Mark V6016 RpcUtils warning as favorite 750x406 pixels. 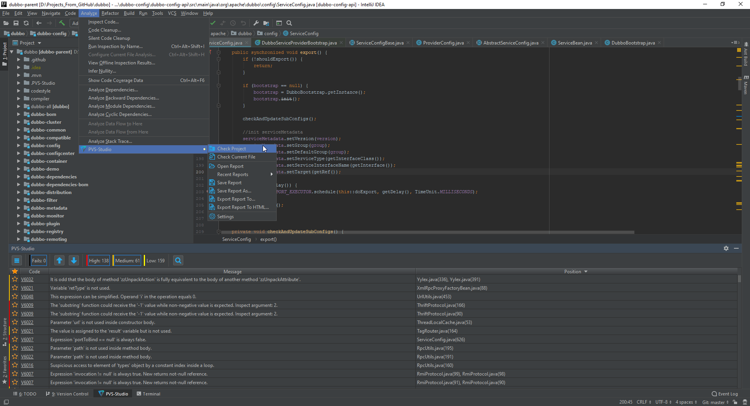(x=15, y=365)
